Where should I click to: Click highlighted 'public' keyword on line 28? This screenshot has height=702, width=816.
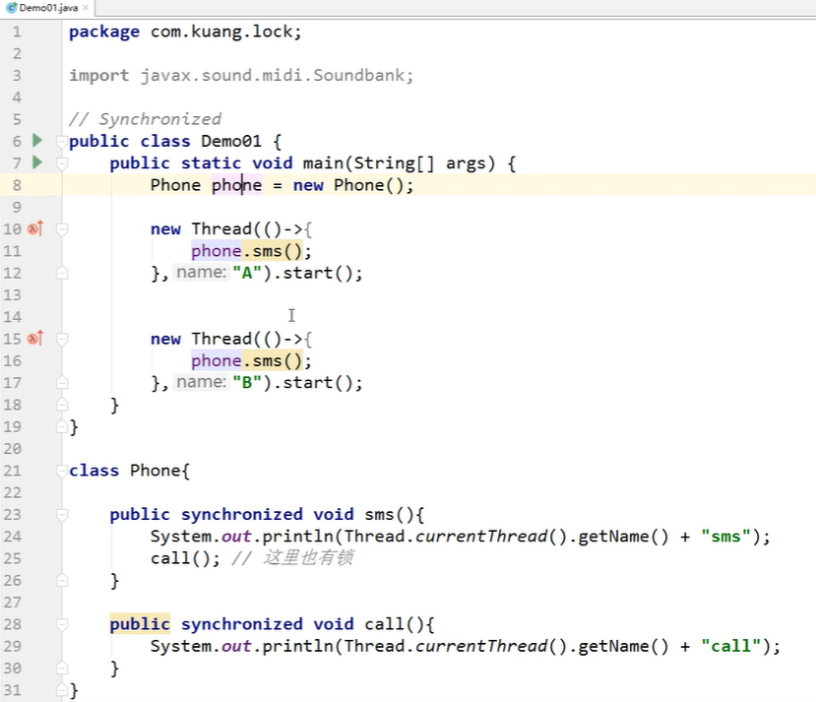140,624
